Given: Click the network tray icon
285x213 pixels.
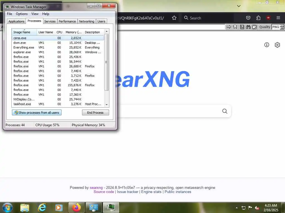Looking at the screenshot, I should [243, 208].
